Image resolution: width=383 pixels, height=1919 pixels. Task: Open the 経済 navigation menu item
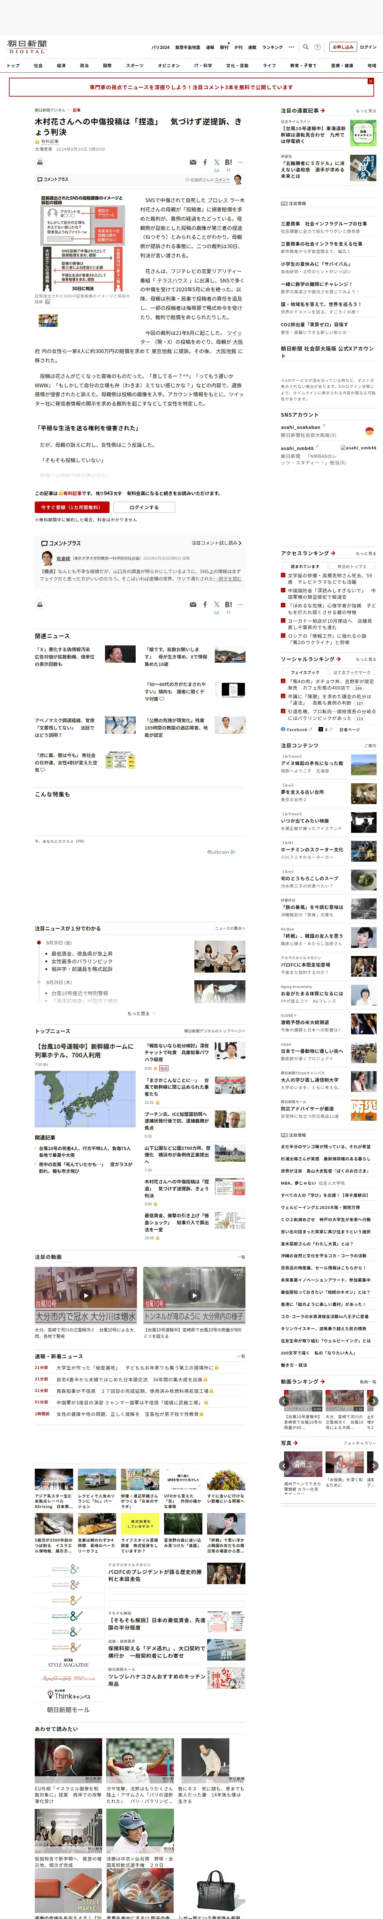[61, 66]
